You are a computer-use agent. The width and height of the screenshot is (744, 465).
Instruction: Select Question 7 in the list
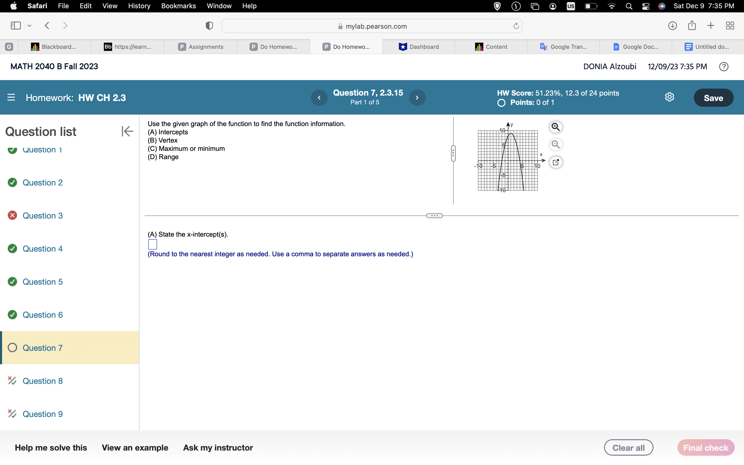pyautogui.click(x=42, y=348)
